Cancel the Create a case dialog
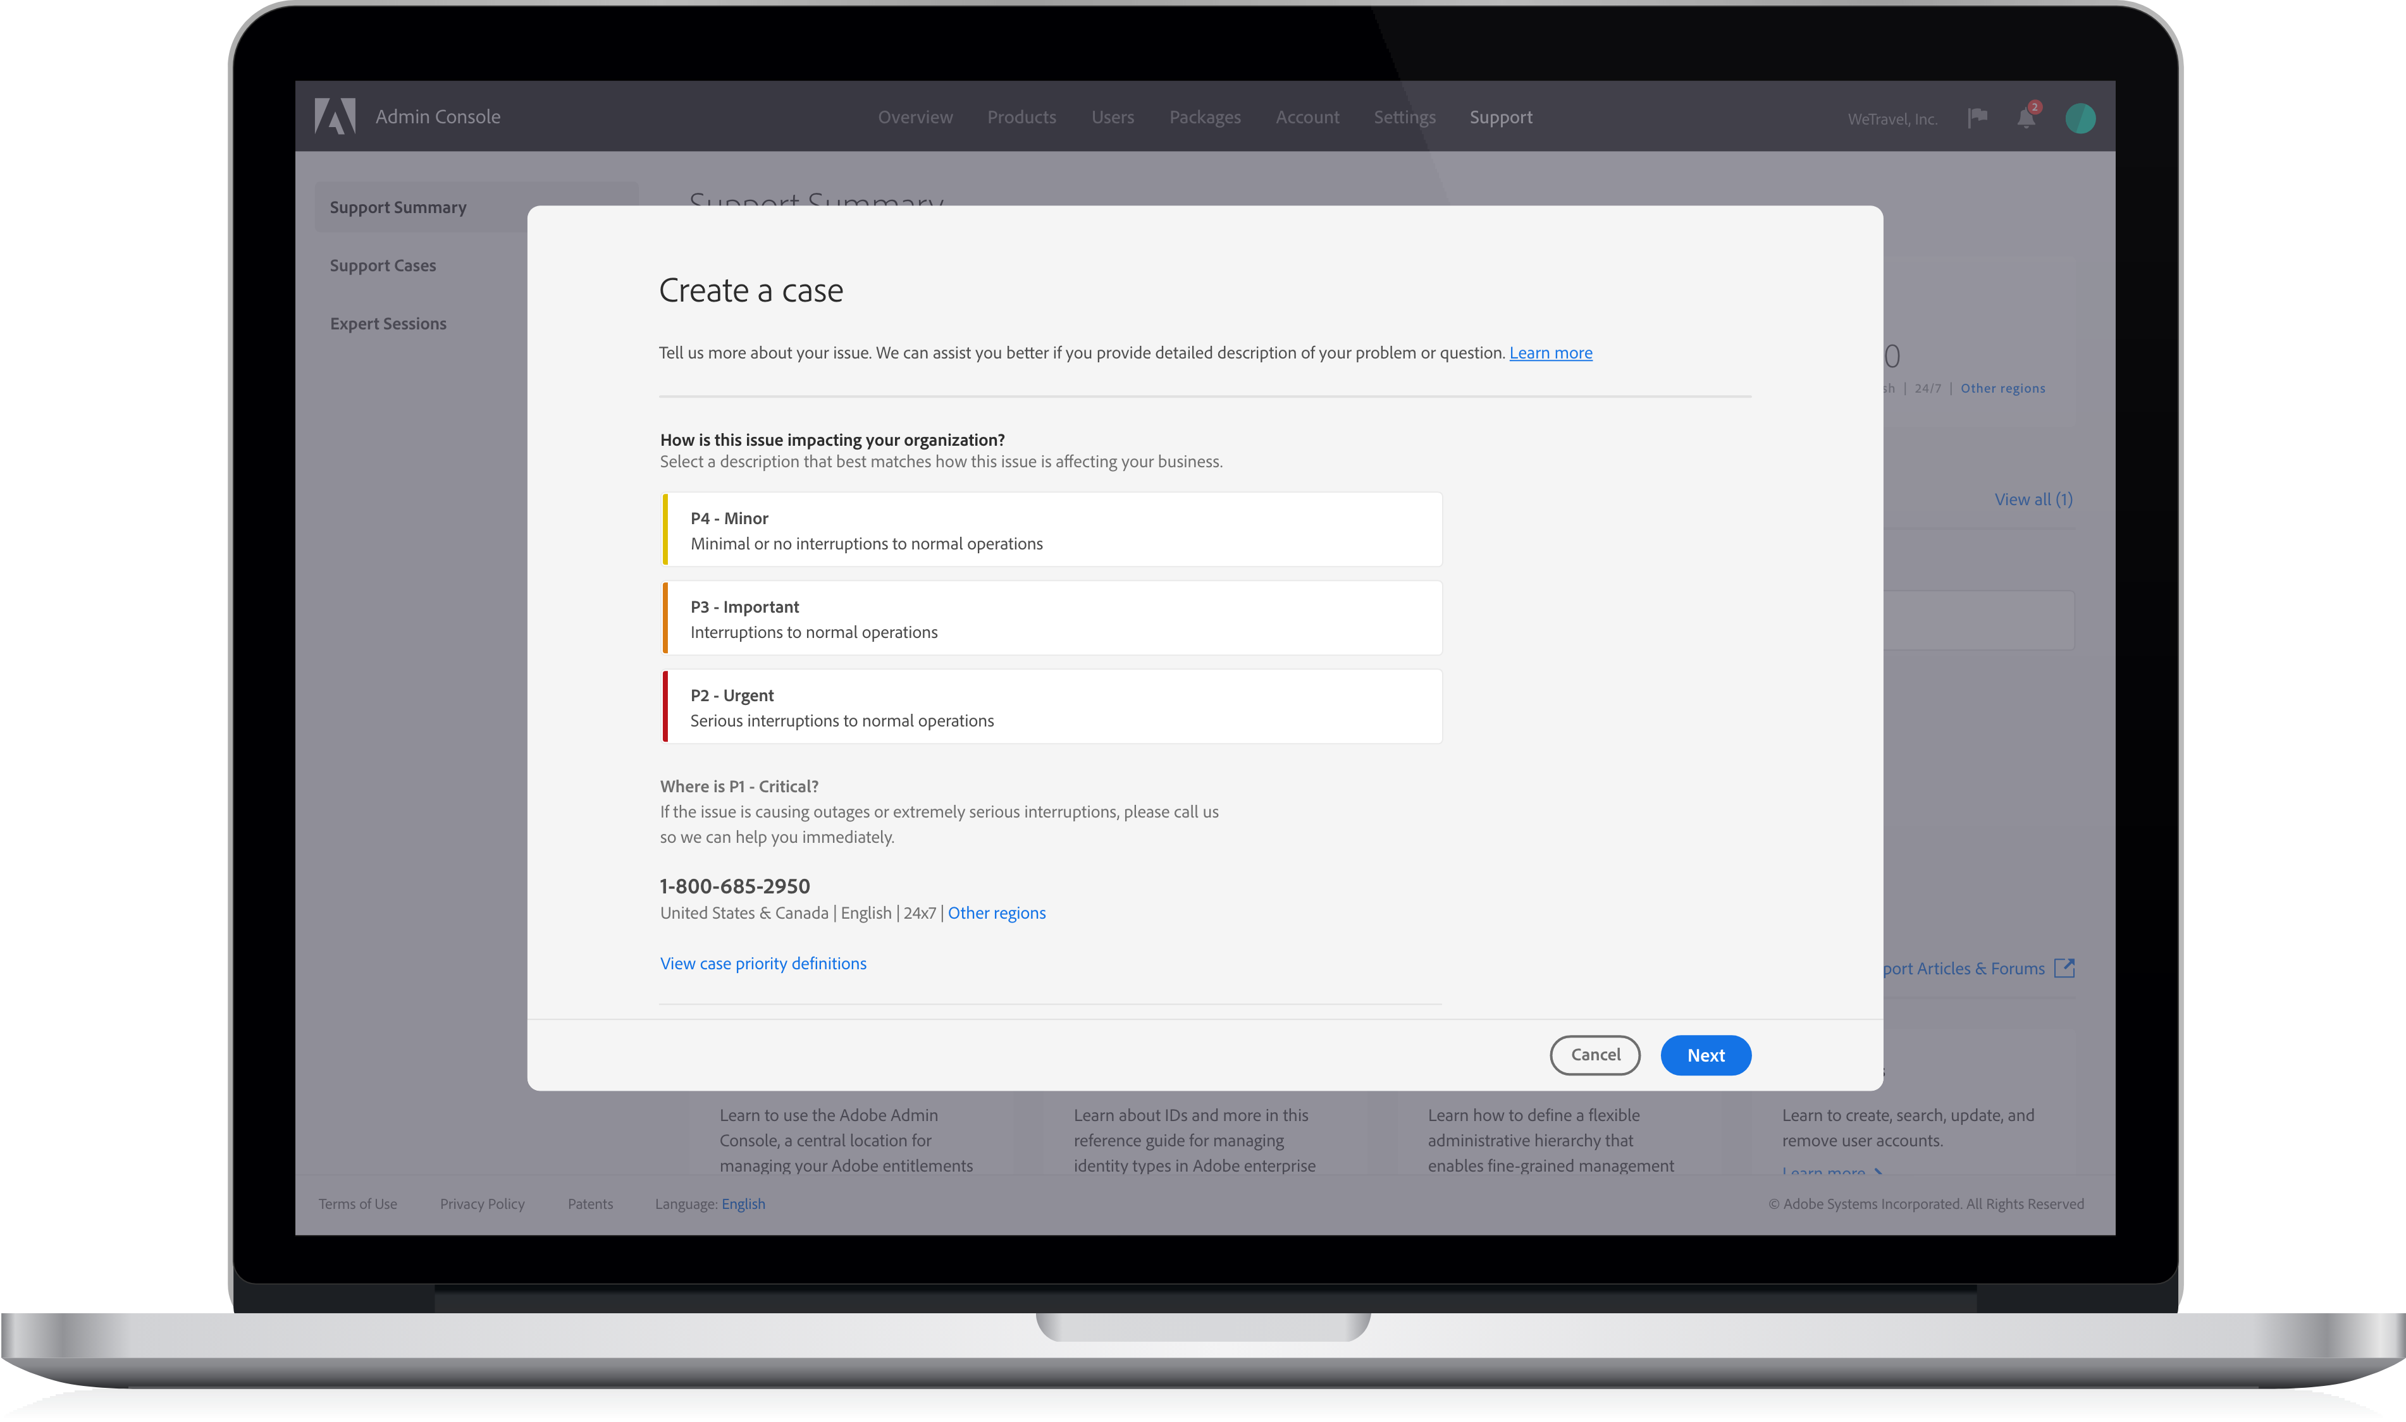This screenshot has height=1422, width=2406. click(x=1595, y=1055)
